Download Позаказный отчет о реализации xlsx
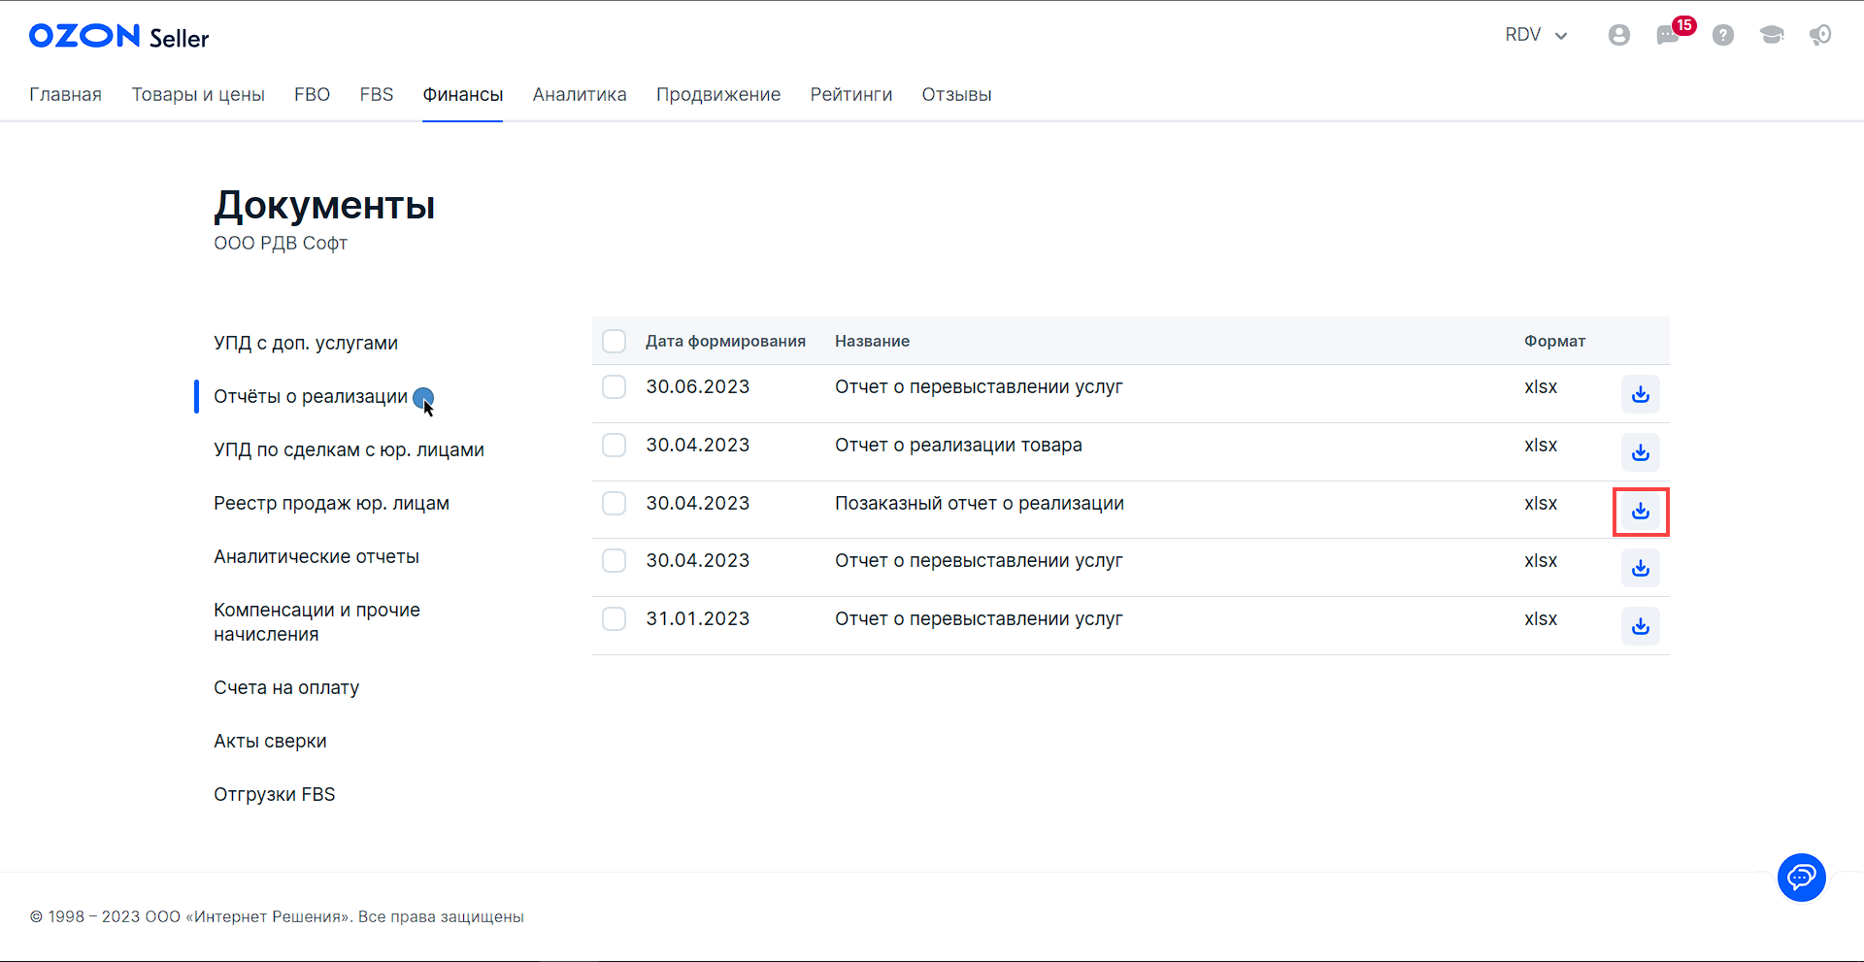Image resolution: width=1864 pixels, height=962 pixels. [x=1640, y=511]
